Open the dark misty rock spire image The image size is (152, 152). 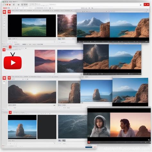click(96, 57)
